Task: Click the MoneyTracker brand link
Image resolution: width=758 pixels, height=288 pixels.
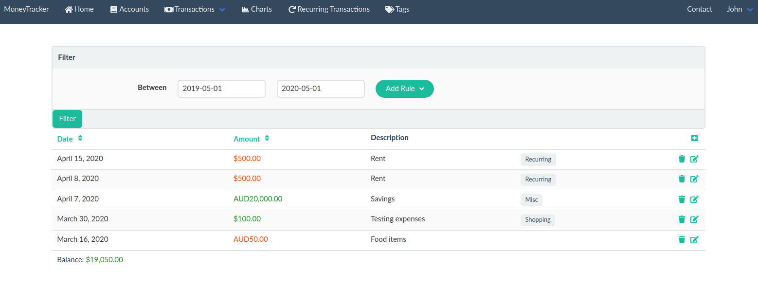Action: point(26,9)
